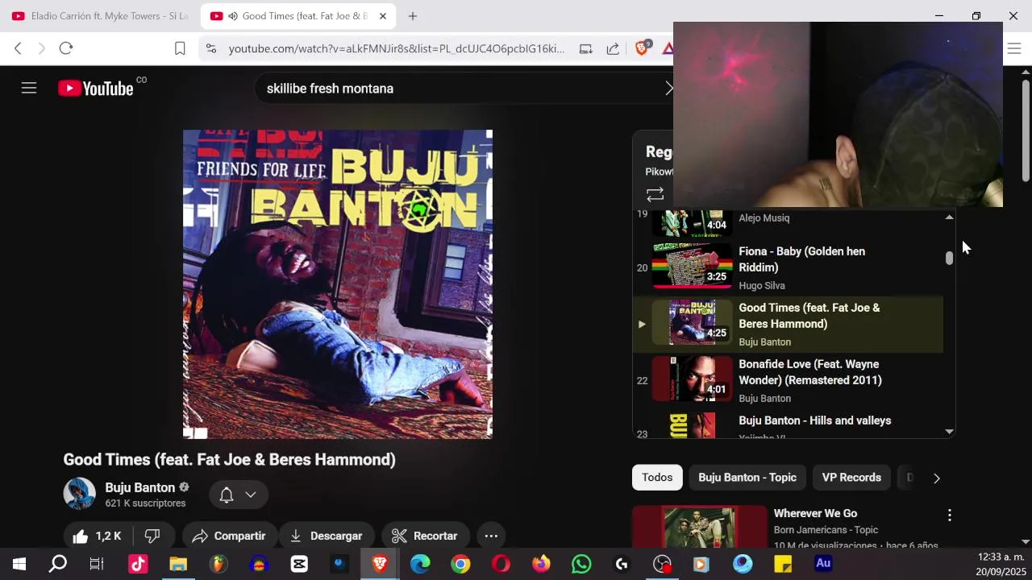Bookmark this page
1032x580 pixels.
pyautogui.click(x=180, y=48)
